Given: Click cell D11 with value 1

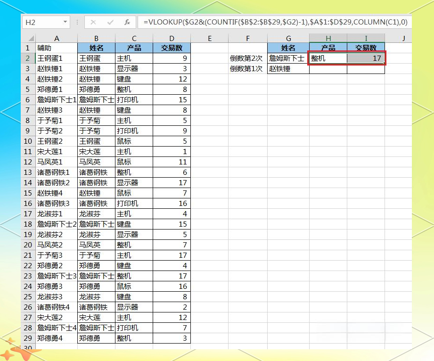Looking at the screenshot, I should pos(172,151).
